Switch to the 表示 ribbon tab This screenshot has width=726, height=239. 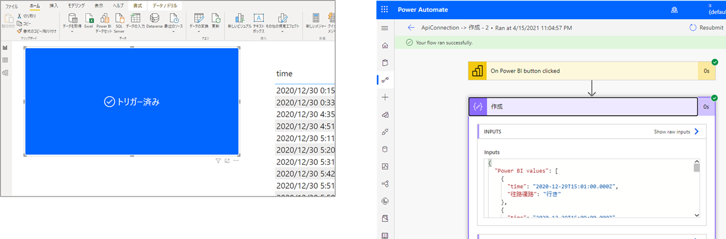pos(99,5)
